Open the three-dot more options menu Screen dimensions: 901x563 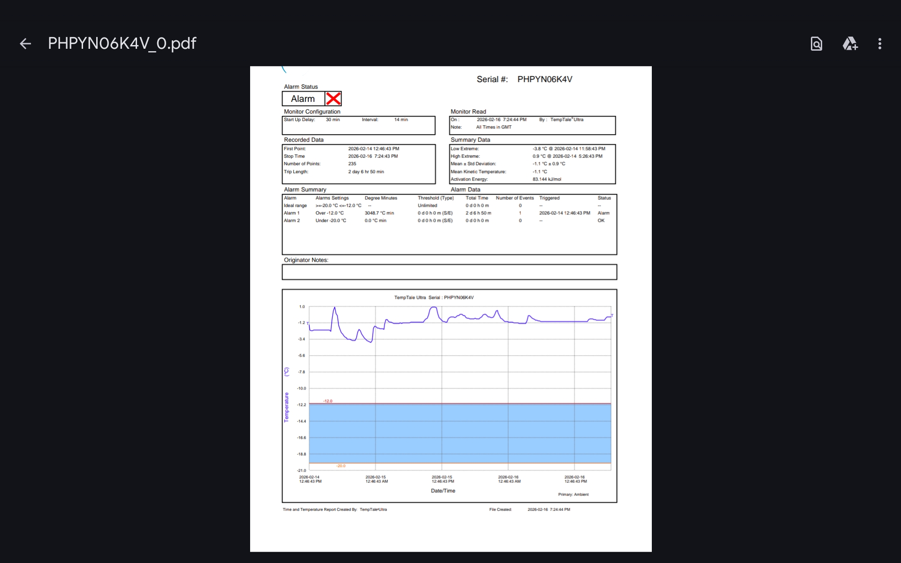pyautogui.click(x=879, y=44)
